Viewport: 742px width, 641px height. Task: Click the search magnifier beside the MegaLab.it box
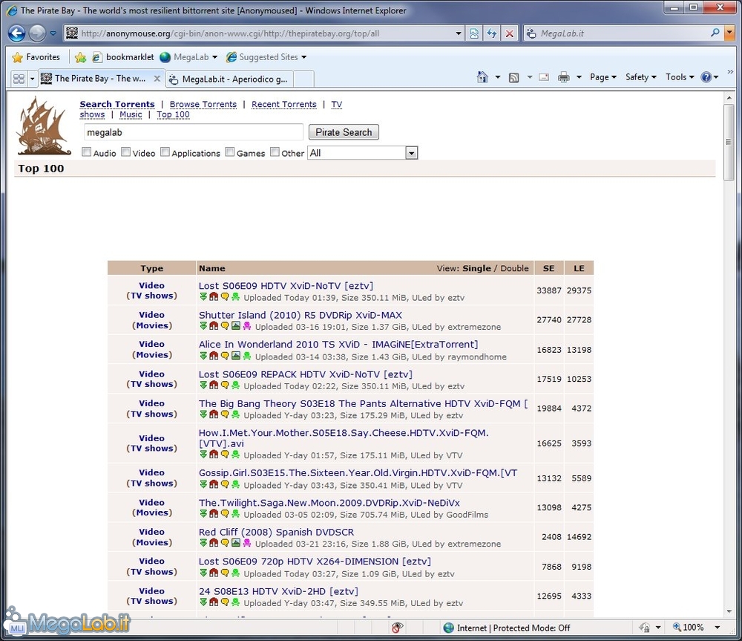coord(715,33)
